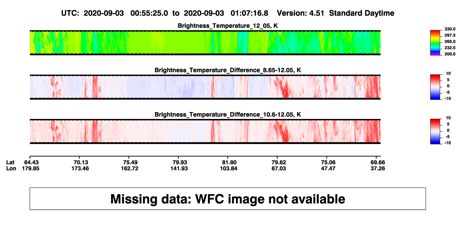
Task: Select the 10.6-12.05 difference image strip
Action: pyautogui.click(x=205, y=131)
